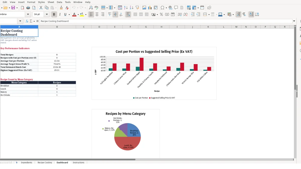Open the special character dropdown arrow
Screen dimensions: 301x169
click(x=166, y=8)
